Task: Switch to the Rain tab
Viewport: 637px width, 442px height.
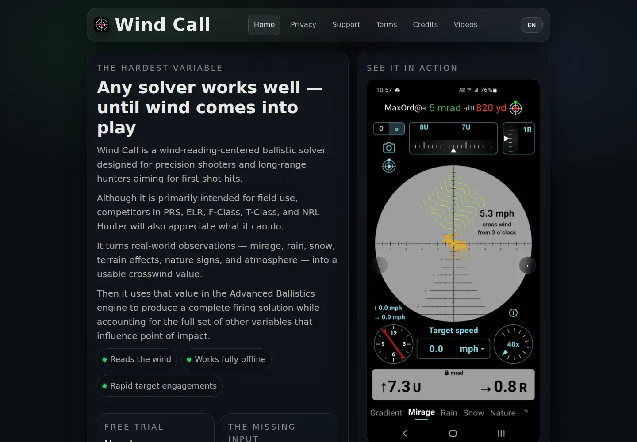Action: [x=449, y=413]
